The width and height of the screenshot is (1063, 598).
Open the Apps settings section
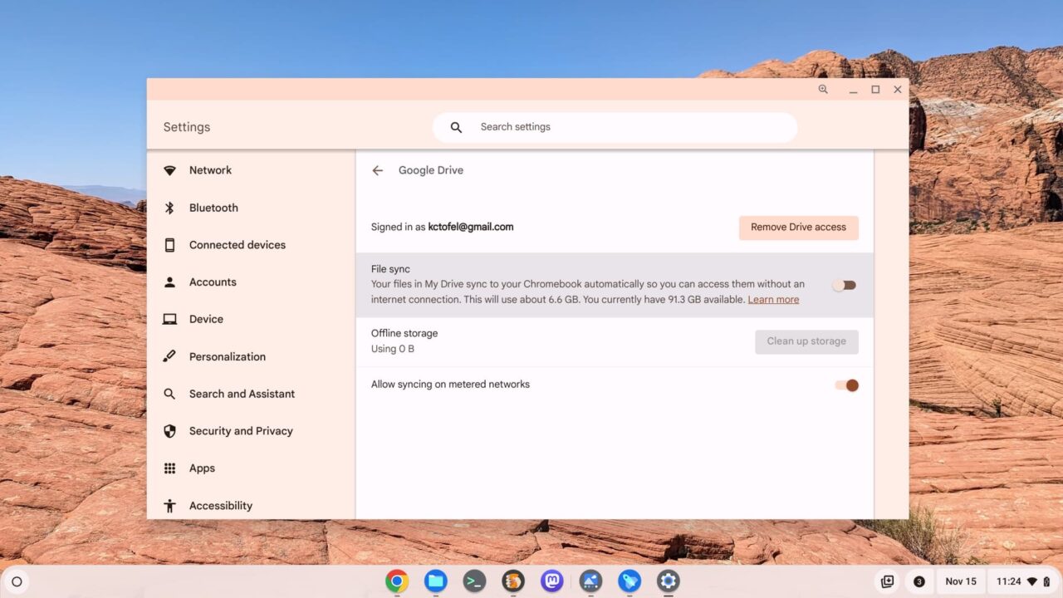tap(251, 468)
